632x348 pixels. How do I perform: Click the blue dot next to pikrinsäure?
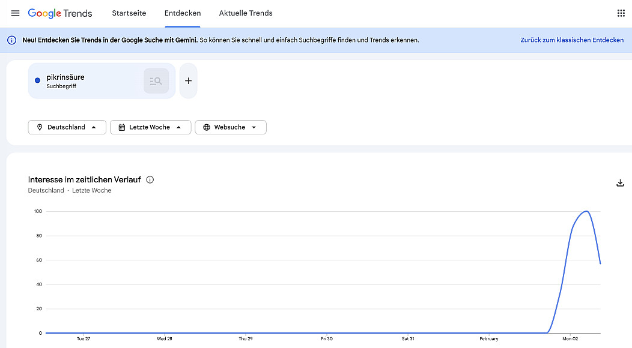(38, 80)
